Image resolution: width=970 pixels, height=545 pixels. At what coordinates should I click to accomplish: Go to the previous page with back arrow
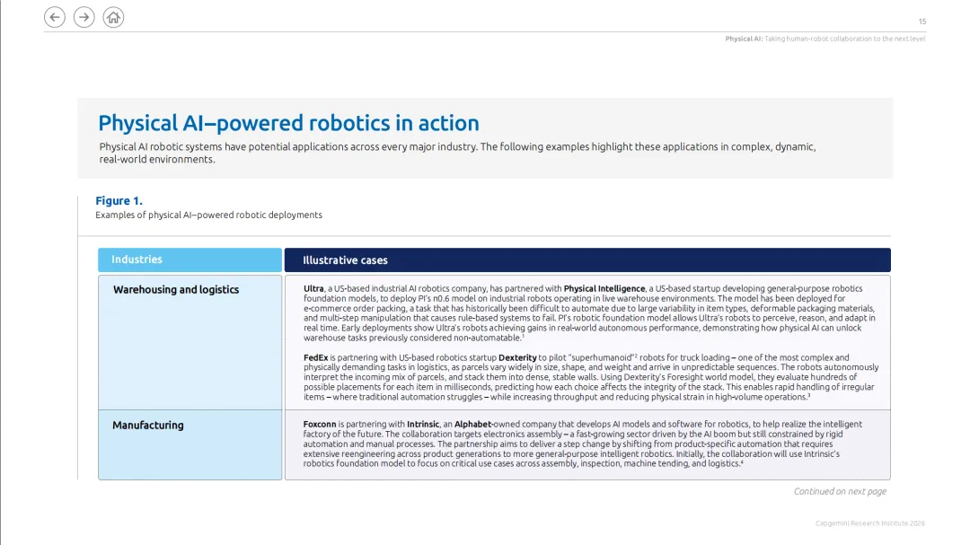pos(55,17)
